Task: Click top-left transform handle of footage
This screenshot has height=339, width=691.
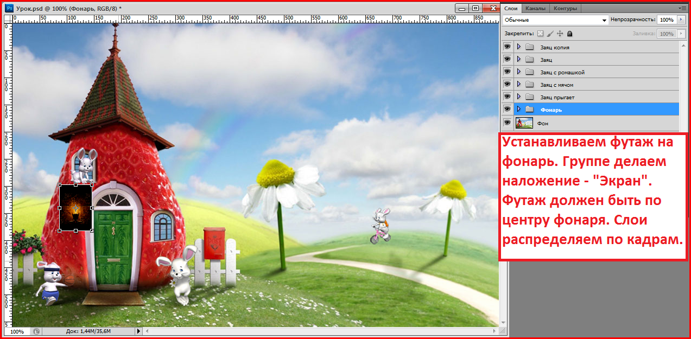Action: tap(60, 185)
